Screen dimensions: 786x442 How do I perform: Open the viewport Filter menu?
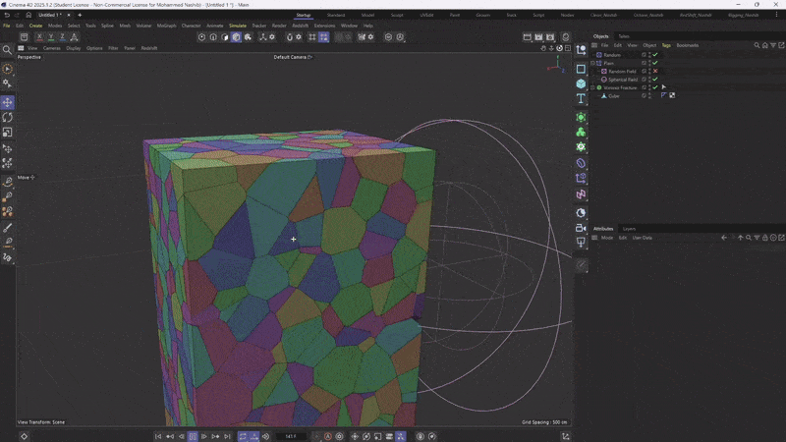tap(113, 48)
